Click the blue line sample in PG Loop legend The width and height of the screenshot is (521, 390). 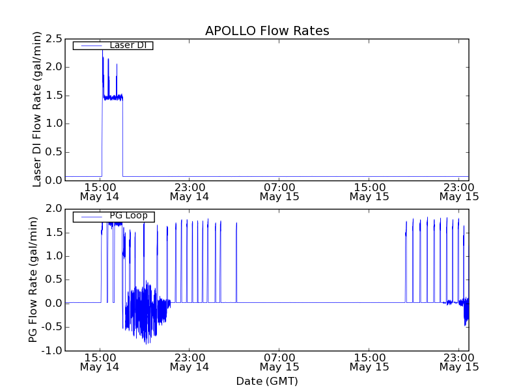pyautogui.click(x=91, y=216)
